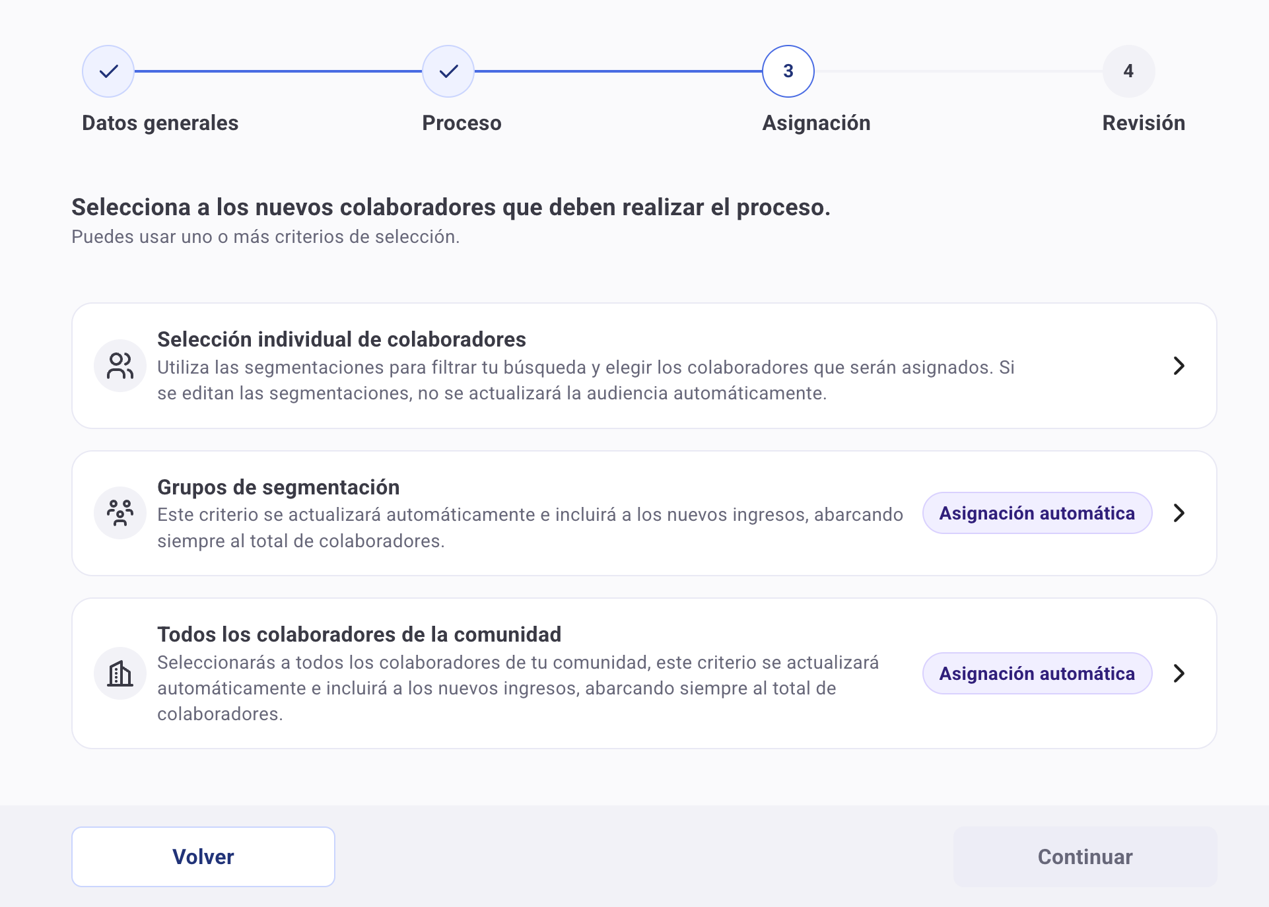The image size is (1269, 907).
Task: Select step 4 circle in the stepper
Action: [x=1128, y=71]
